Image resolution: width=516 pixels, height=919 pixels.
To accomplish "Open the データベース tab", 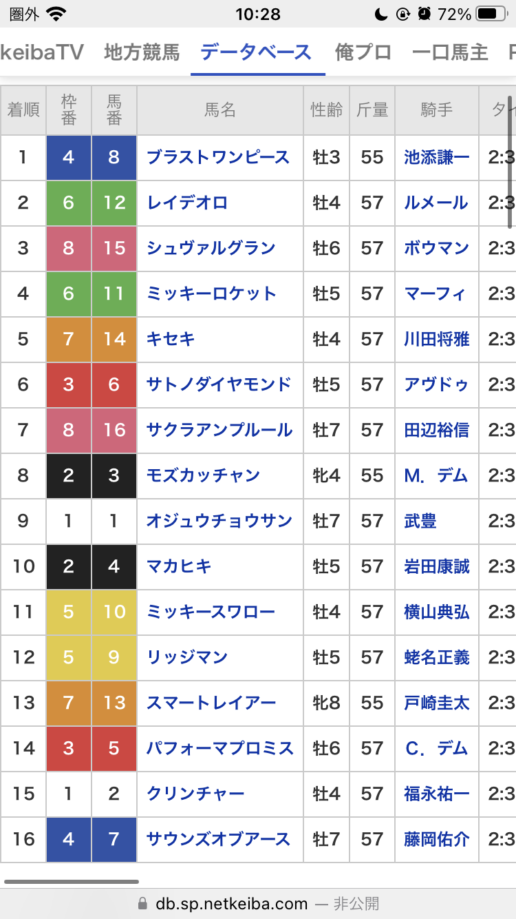I will (x=256, y=52).
